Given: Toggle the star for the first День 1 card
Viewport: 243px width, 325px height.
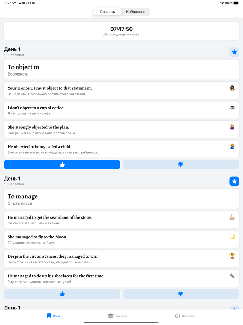Looking at the screenshot, I should pos(234,52).
